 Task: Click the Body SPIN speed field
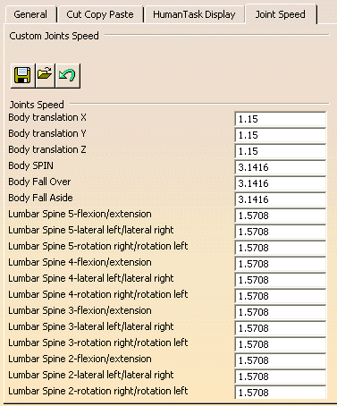tap(281, 167)
